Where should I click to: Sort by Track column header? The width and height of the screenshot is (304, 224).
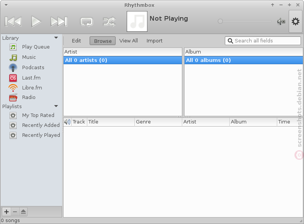[79, 122]
